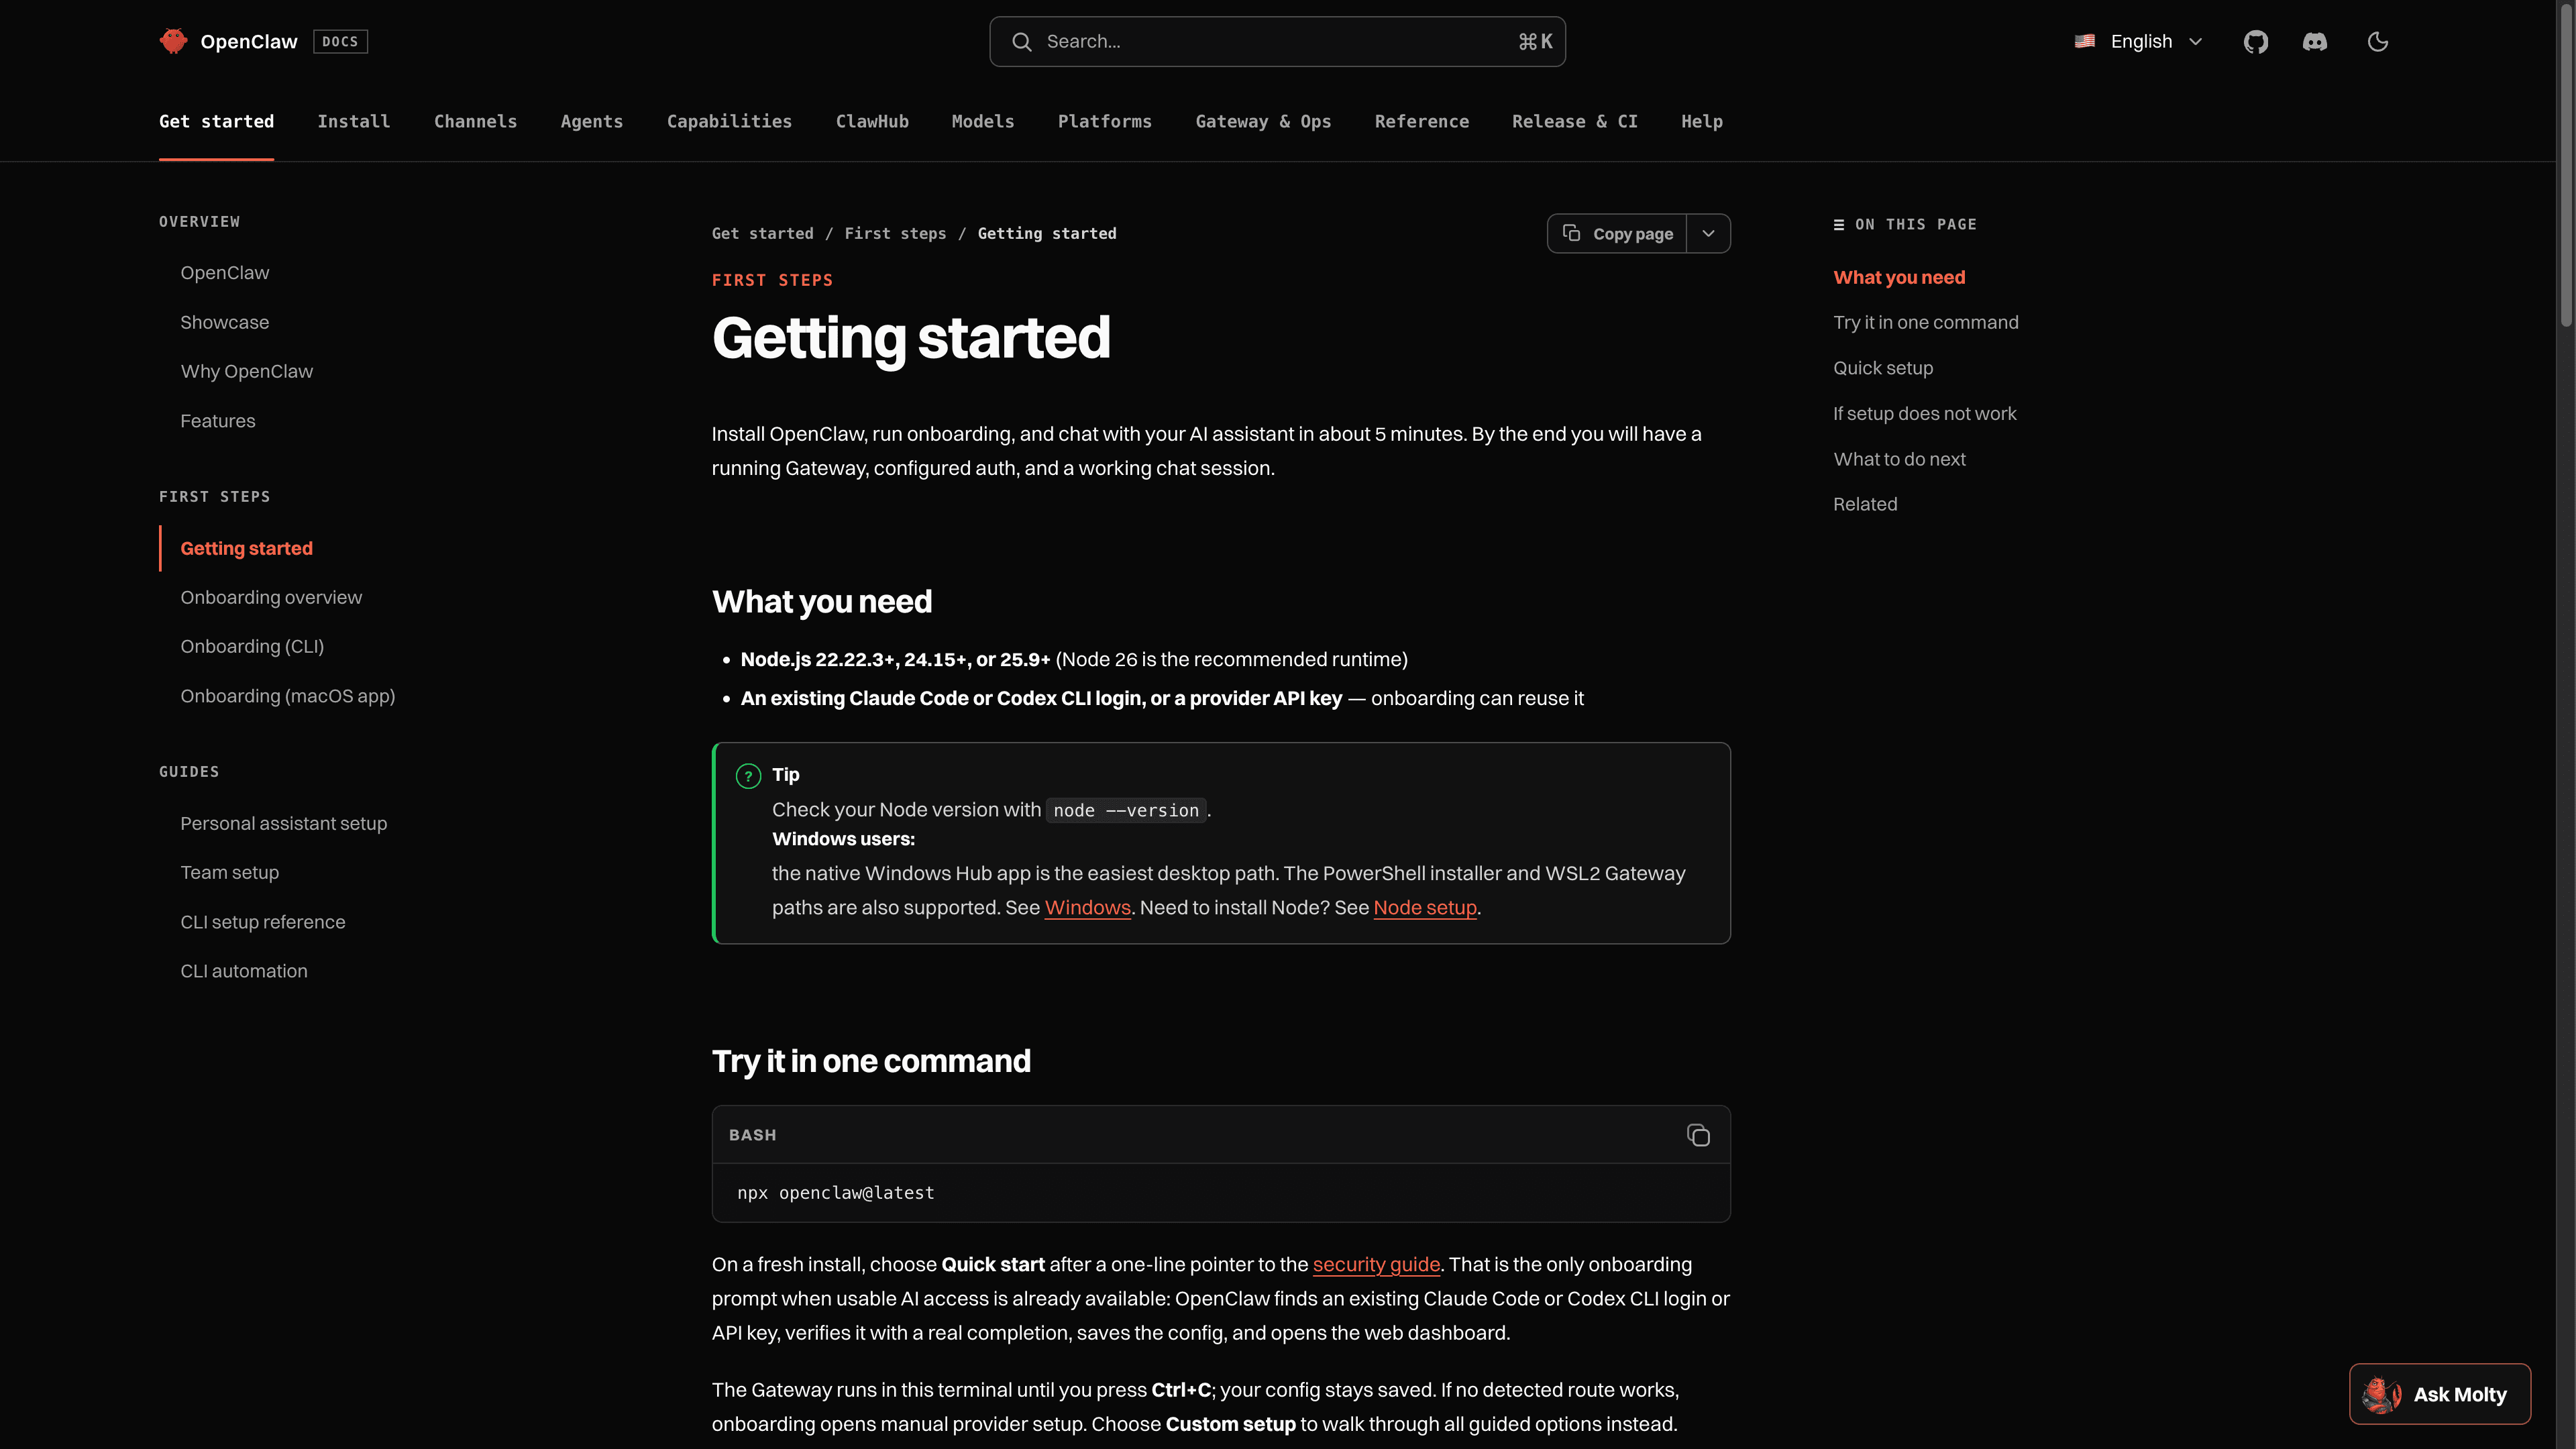This screenshot has width=2576, height=1449.
Task: Click the node --version inline code
Action: [x=1125, y=810]
